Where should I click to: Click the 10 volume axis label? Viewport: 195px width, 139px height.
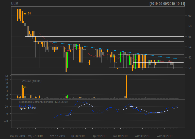[x=6, y=80]
